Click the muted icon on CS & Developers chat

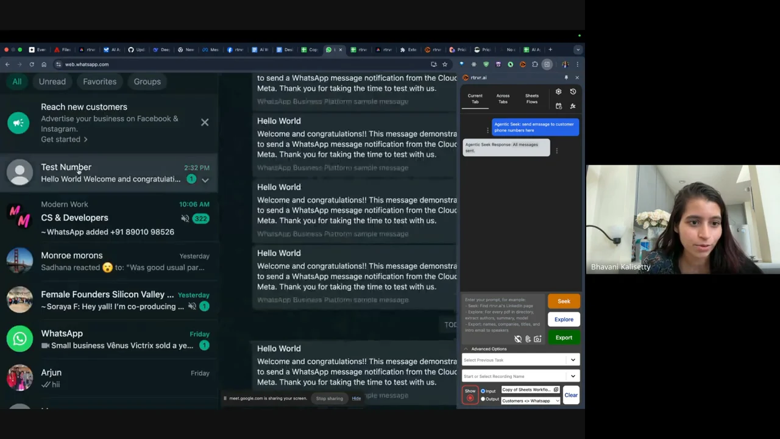185,218
